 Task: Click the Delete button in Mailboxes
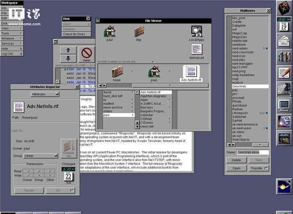pos(236,160)
